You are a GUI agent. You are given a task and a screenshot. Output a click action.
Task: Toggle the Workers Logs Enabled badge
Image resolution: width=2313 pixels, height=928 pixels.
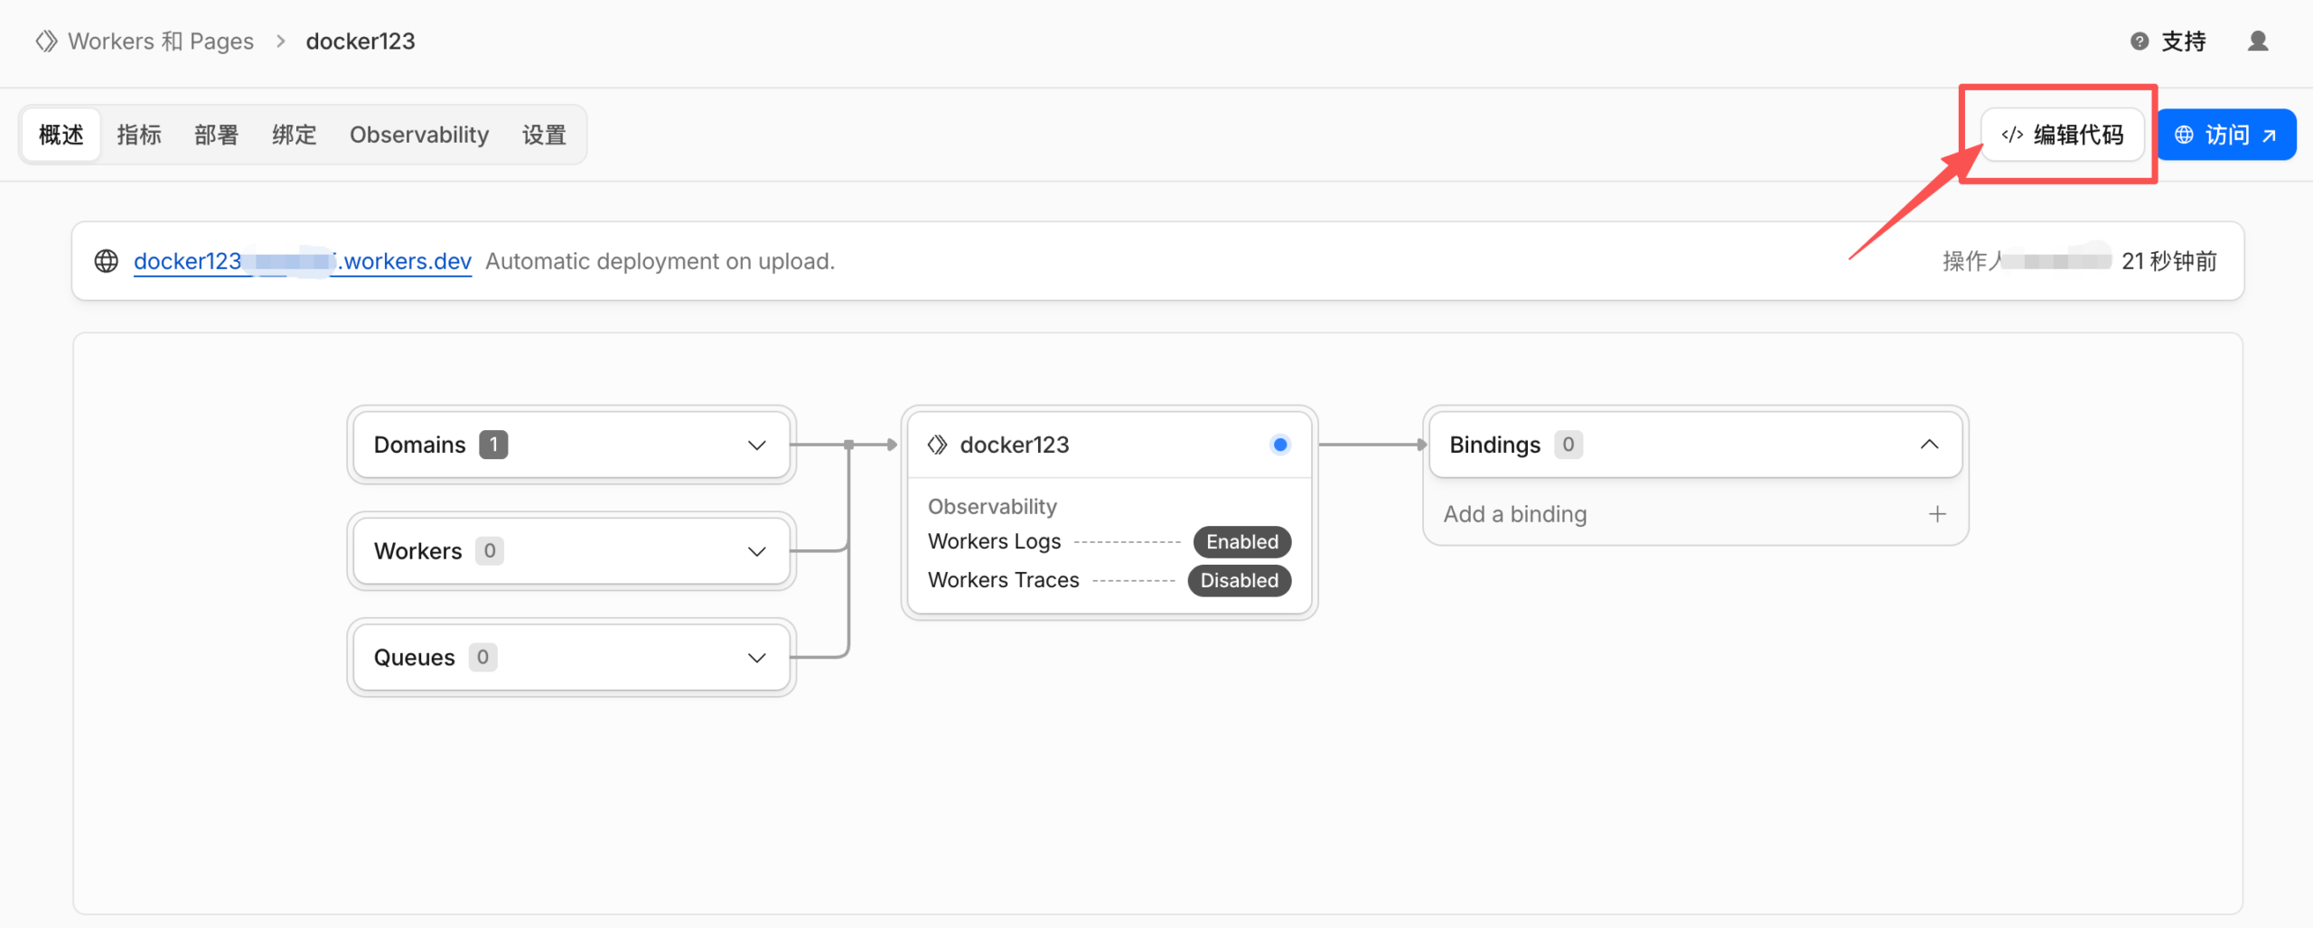1241,542
